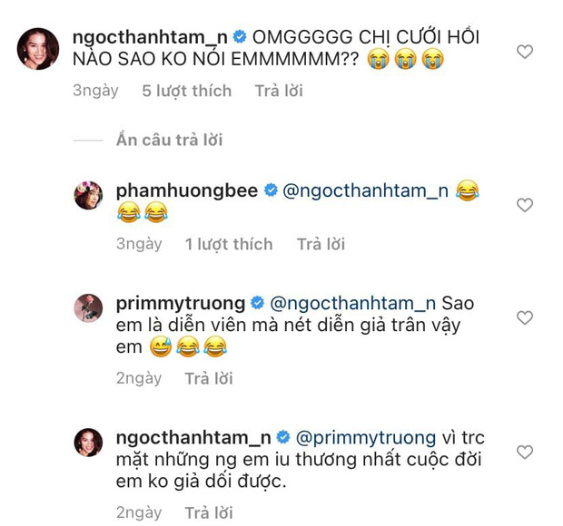Image resolution: width=563 pixels, height=526 pixels.
Task: Collapse replies via "Ẩn câu trả lời"
Action: (169, 141)
